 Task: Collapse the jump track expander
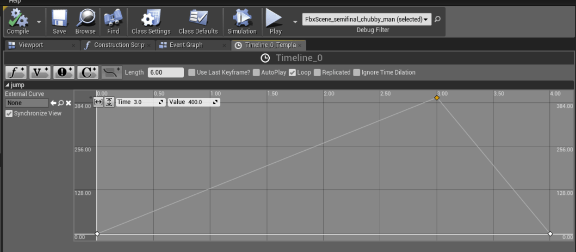(8, 85)
